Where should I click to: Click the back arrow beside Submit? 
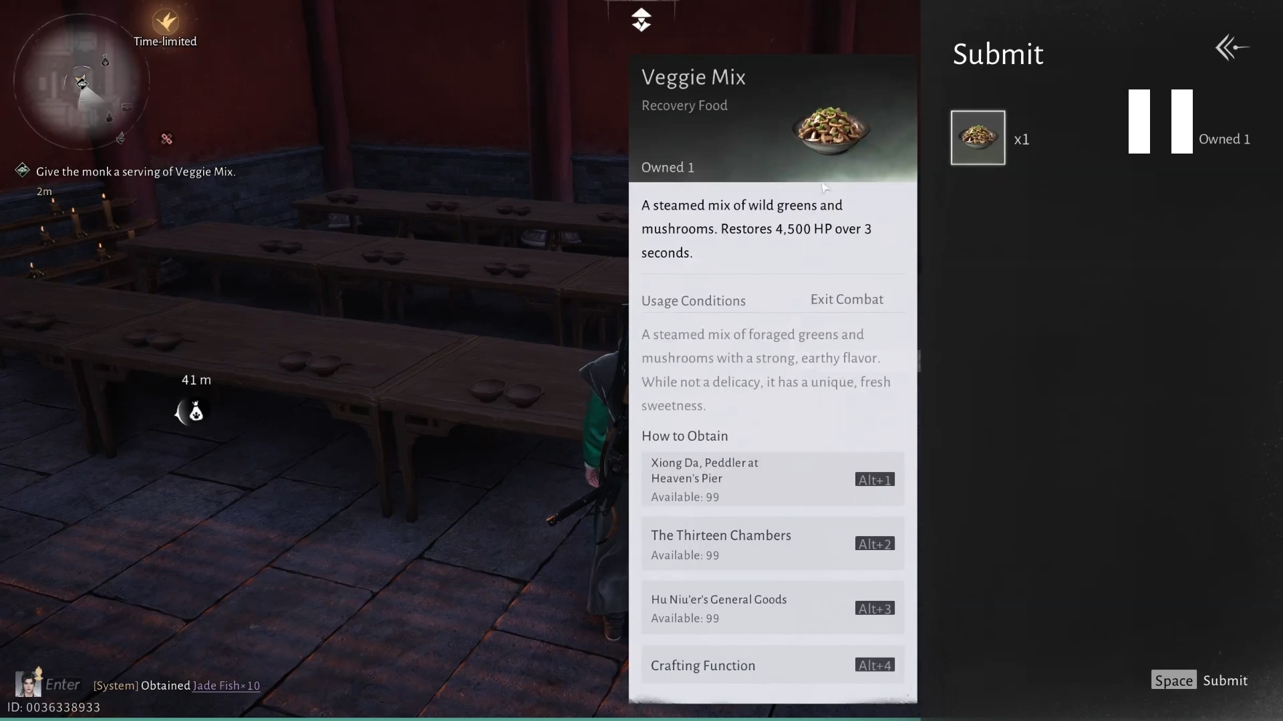click(1232, 48)
